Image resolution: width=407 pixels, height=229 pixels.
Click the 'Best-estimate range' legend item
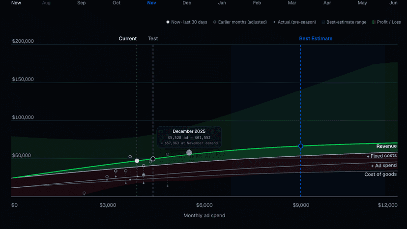pos(344,22)
